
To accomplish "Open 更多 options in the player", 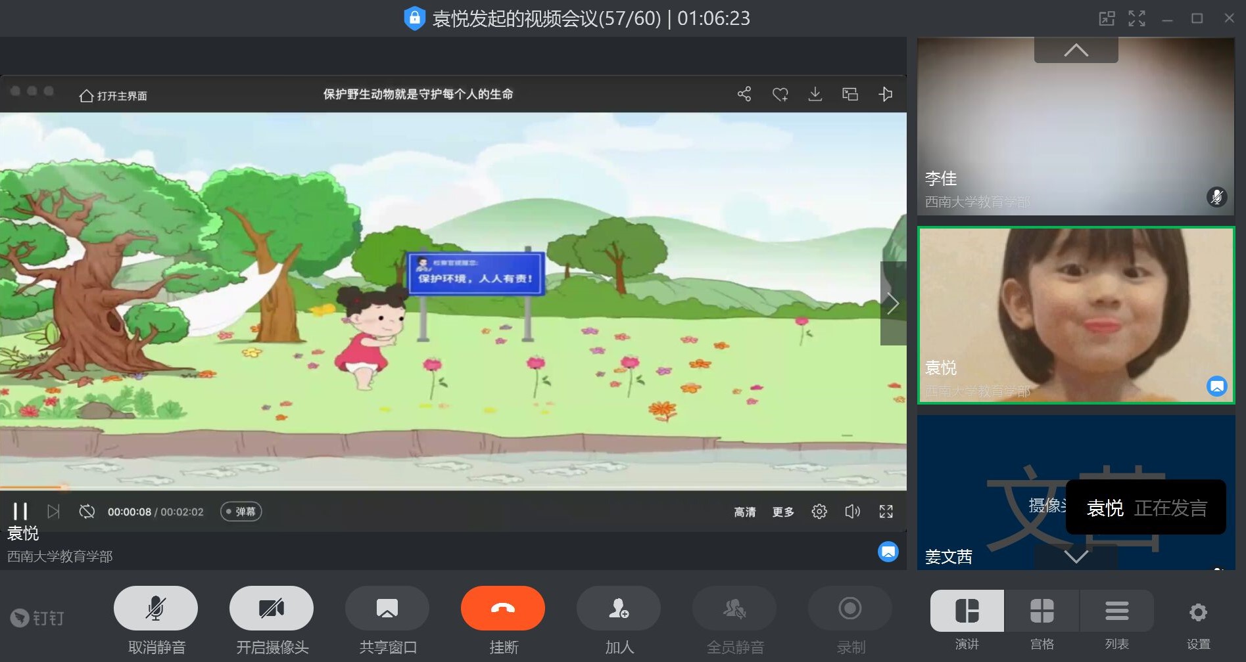I will point(782,512).
